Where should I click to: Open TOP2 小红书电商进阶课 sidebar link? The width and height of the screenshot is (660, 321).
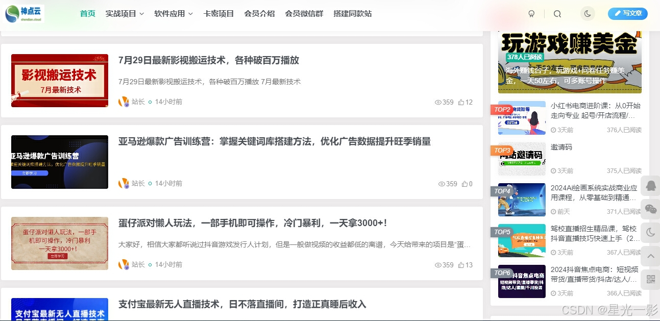tap(596, 111)
